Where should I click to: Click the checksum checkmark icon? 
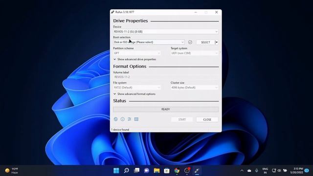click(x=190, y=42)
